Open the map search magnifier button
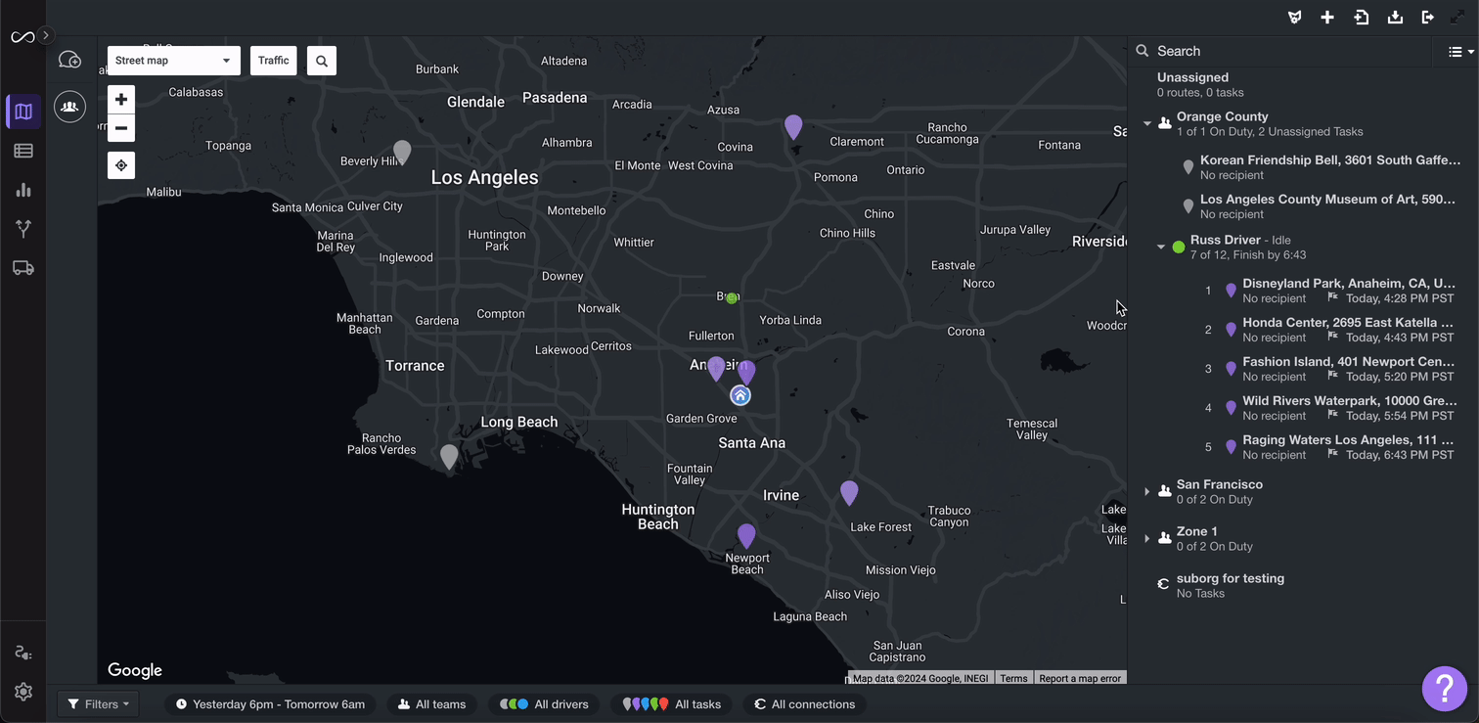 click(x=322, y=61)
